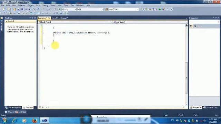The height and width of the screenshot is (124, 221).
Task: Open the Data Sources side tab
Action: pyautogui.click(x=2, y=24)
